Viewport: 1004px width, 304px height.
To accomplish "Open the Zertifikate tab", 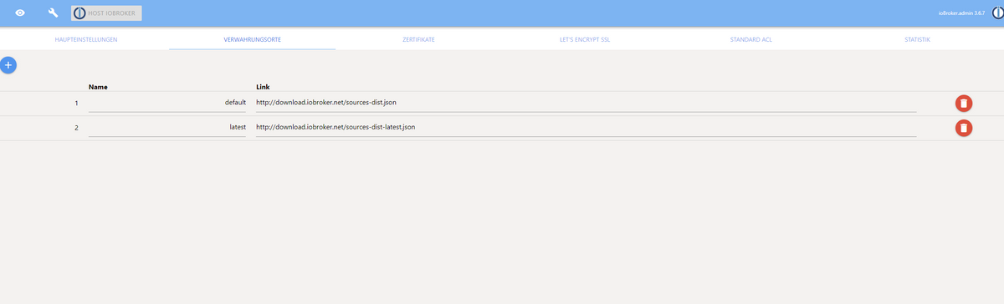I will [x=418, y=39].
